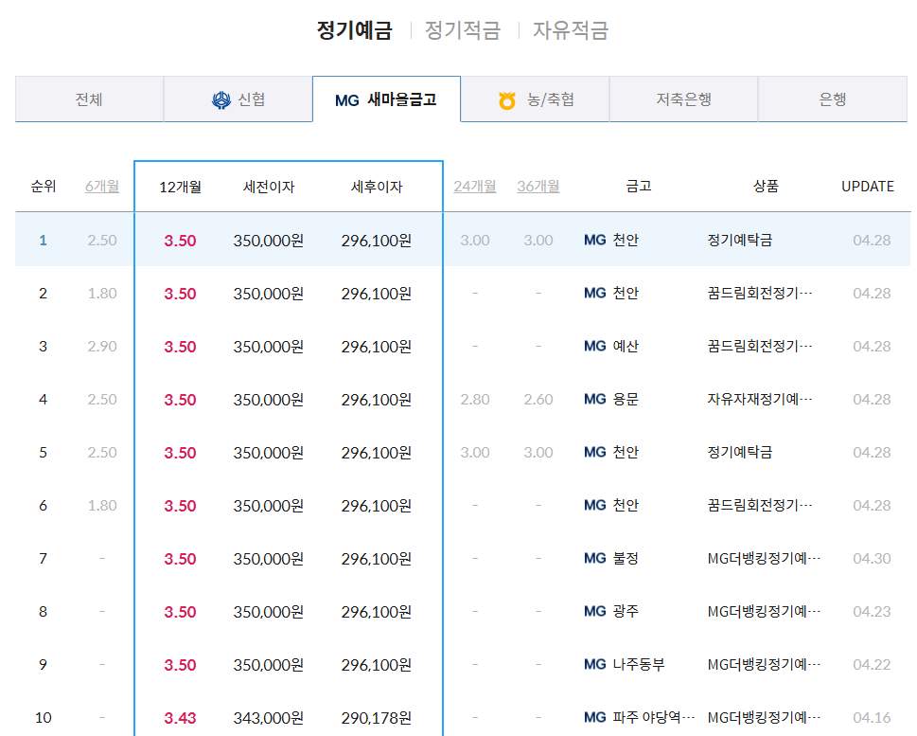
Task: Click the 순위 column header
Action: [44, 187]
